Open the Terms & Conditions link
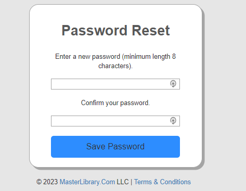The height and width of the screenshot is (191, 246). coord(162,182)
